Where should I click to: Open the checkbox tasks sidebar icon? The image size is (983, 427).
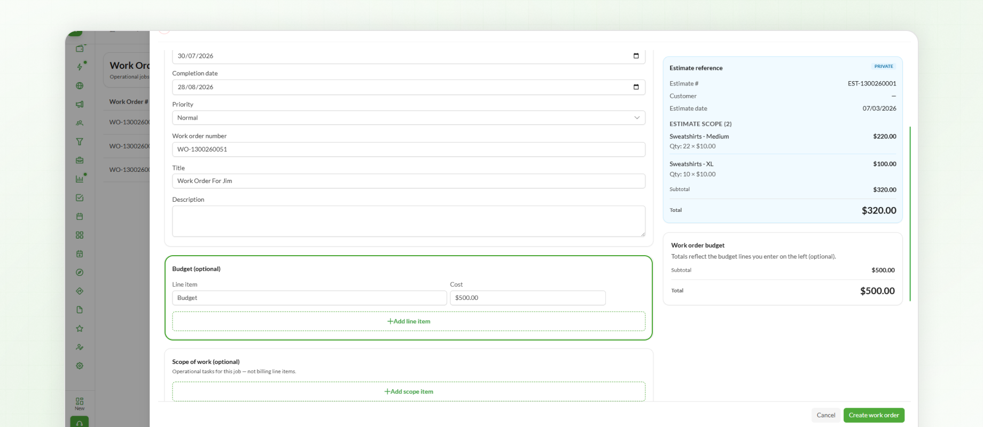(80, 197)
